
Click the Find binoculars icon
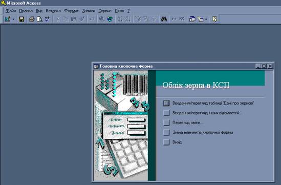(164, 19)
